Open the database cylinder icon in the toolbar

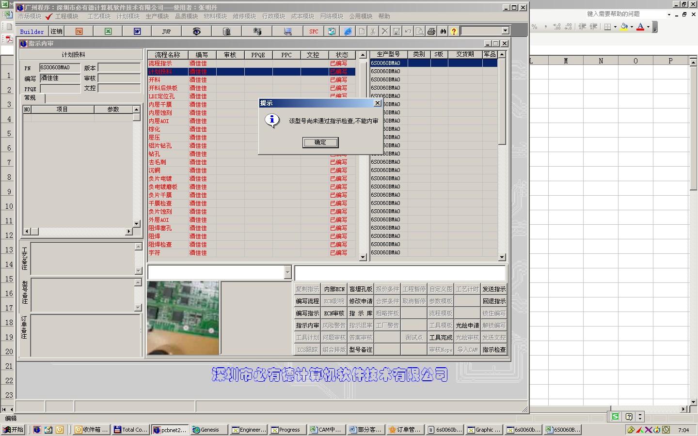coord(226,31)
